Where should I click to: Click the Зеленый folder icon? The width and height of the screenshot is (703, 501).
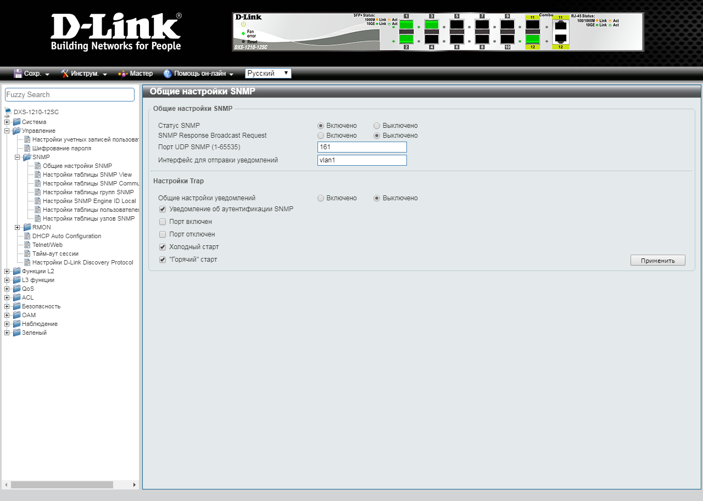[x=16, y=333]
